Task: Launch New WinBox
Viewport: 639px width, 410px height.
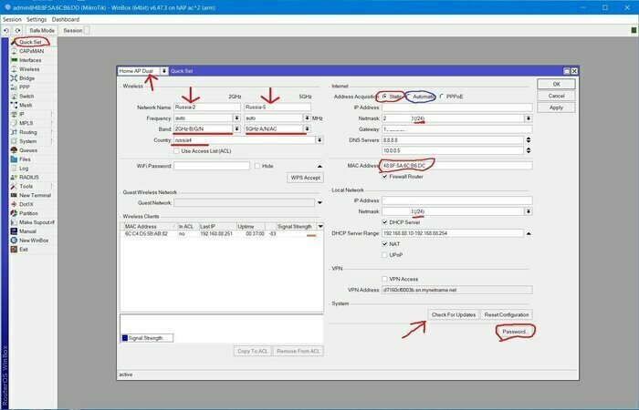Action: (x=34, y=241)
